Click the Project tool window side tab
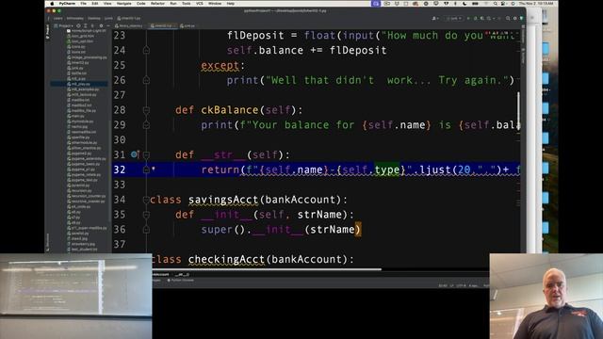Screen dimensions: 603x339 coord(48,31)
